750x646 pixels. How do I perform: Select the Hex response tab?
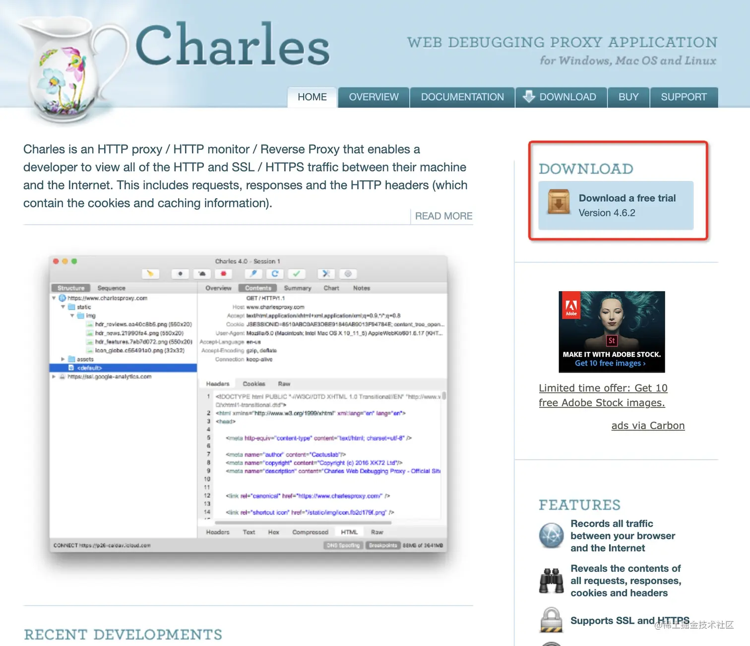click(x=273, y=532)
